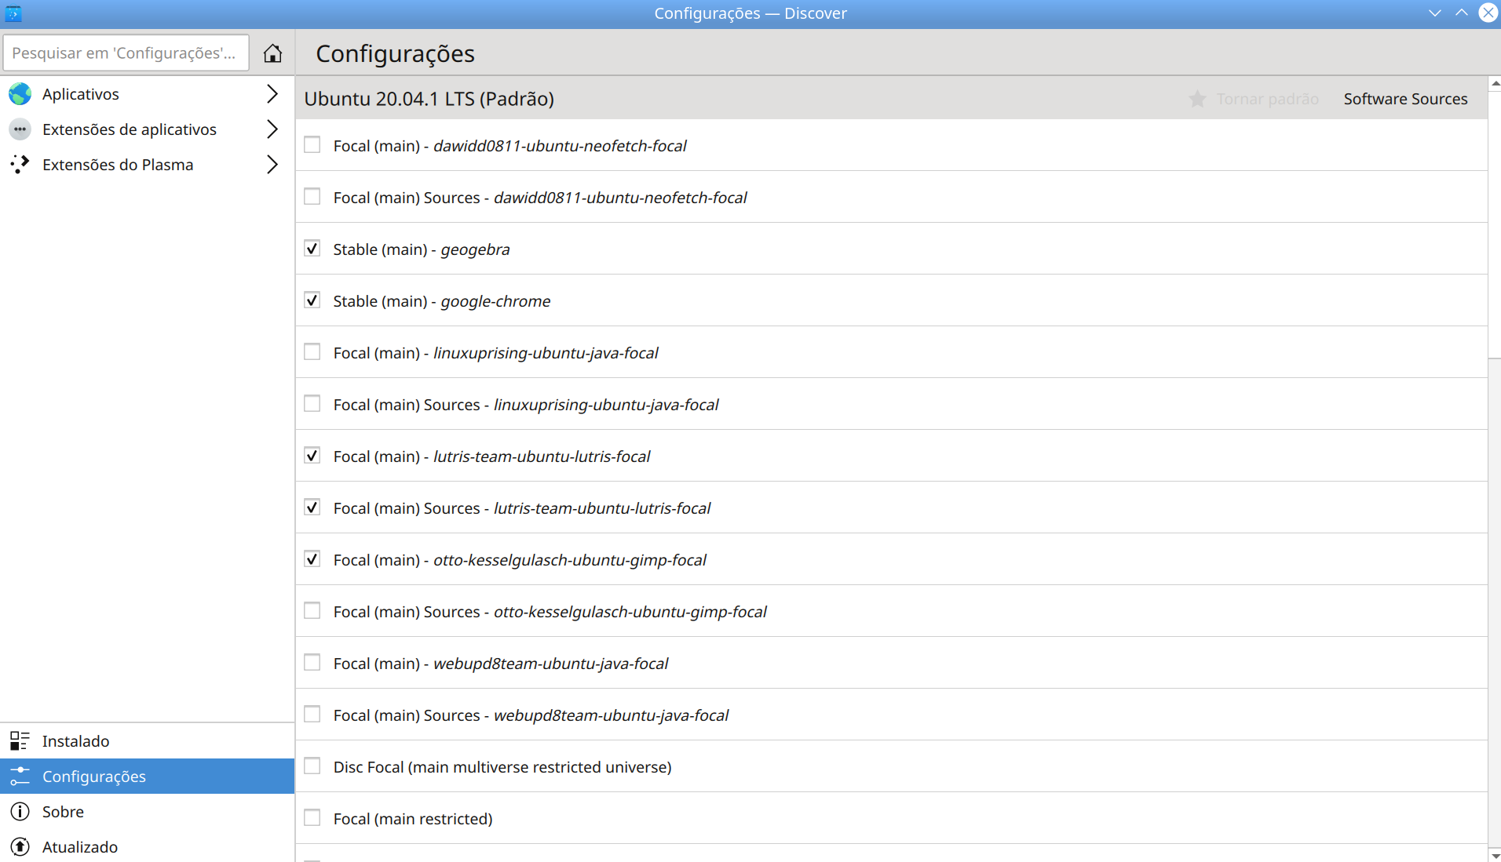This screenshot has height=862, width=1501.
Task: Select Configurações in the sidebar
Action: coord(94,777)
